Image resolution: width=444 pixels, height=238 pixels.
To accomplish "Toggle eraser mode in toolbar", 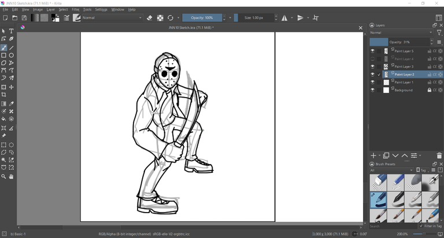I will point(150,18).
